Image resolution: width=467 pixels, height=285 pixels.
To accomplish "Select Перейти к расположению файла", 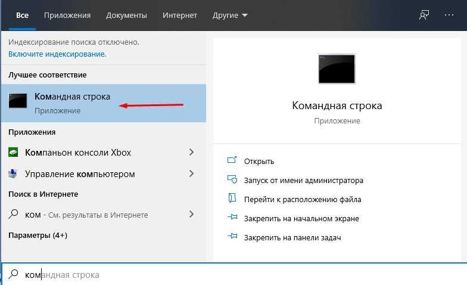I will (303, 199).
